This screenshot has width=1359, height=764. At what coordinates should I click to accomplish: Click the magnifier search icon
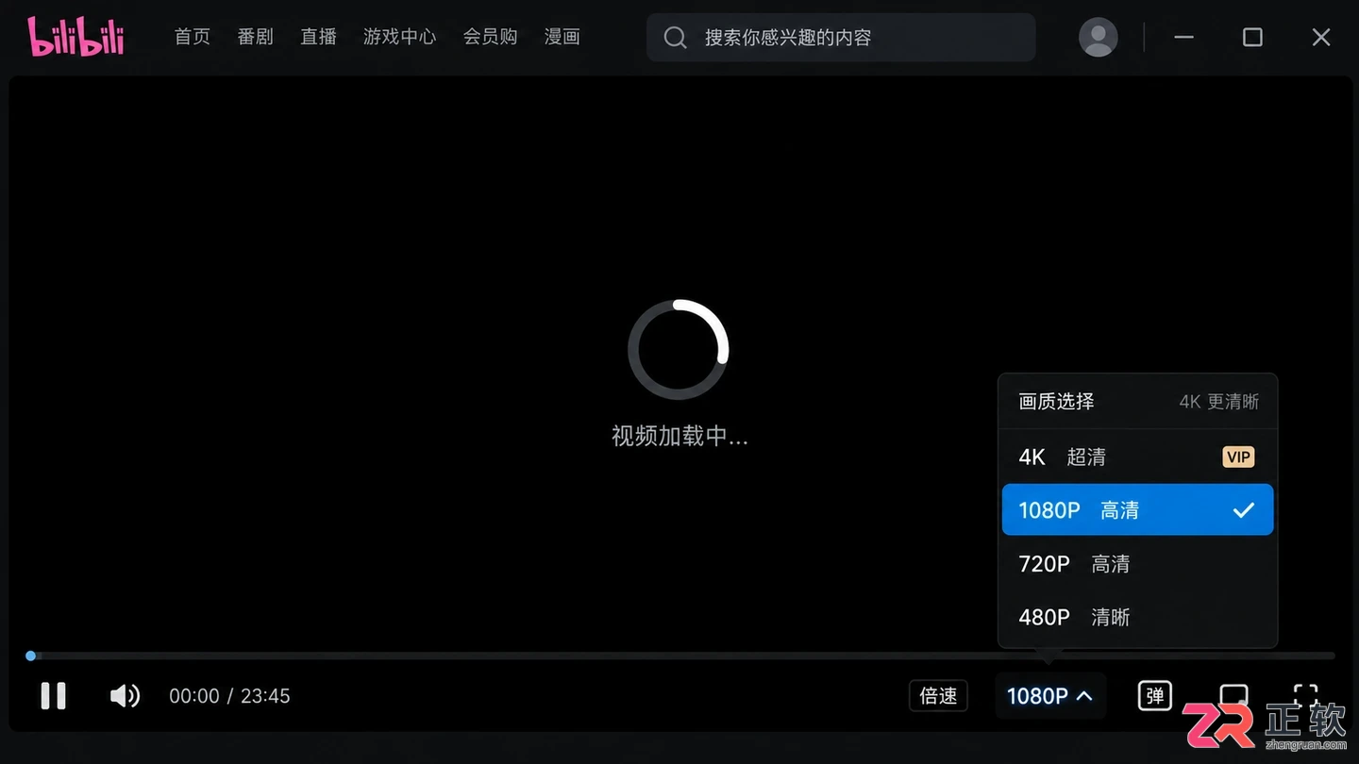675,38
